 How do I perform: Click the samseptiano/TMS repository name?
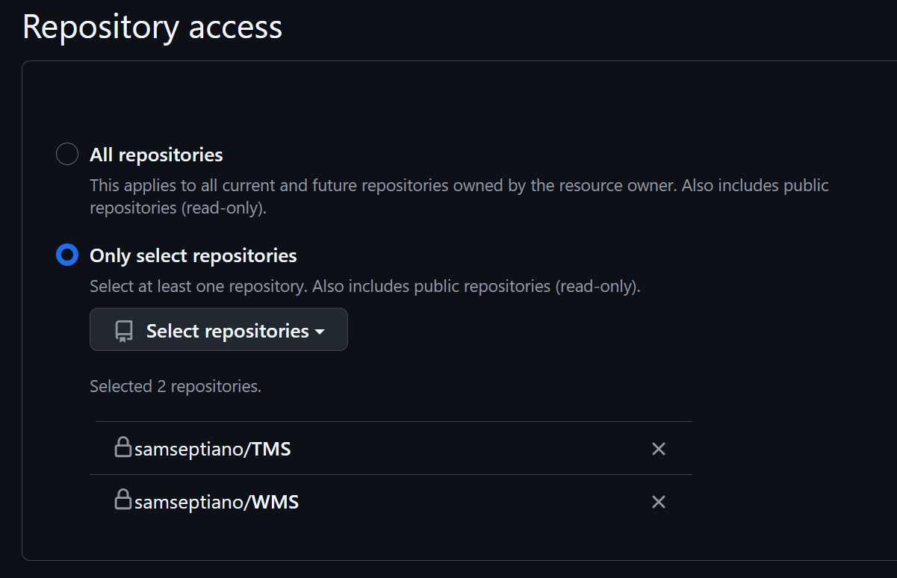pyautogui.click(x=213, y=449)
